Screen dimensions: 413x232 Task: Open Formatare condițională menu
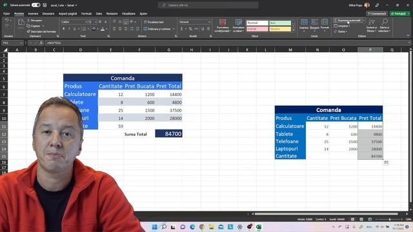pos(223,26)
